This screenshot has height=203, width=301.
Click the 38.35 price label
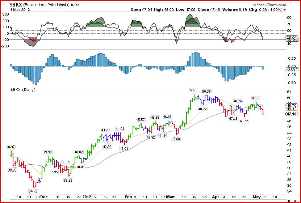(66, 162)
